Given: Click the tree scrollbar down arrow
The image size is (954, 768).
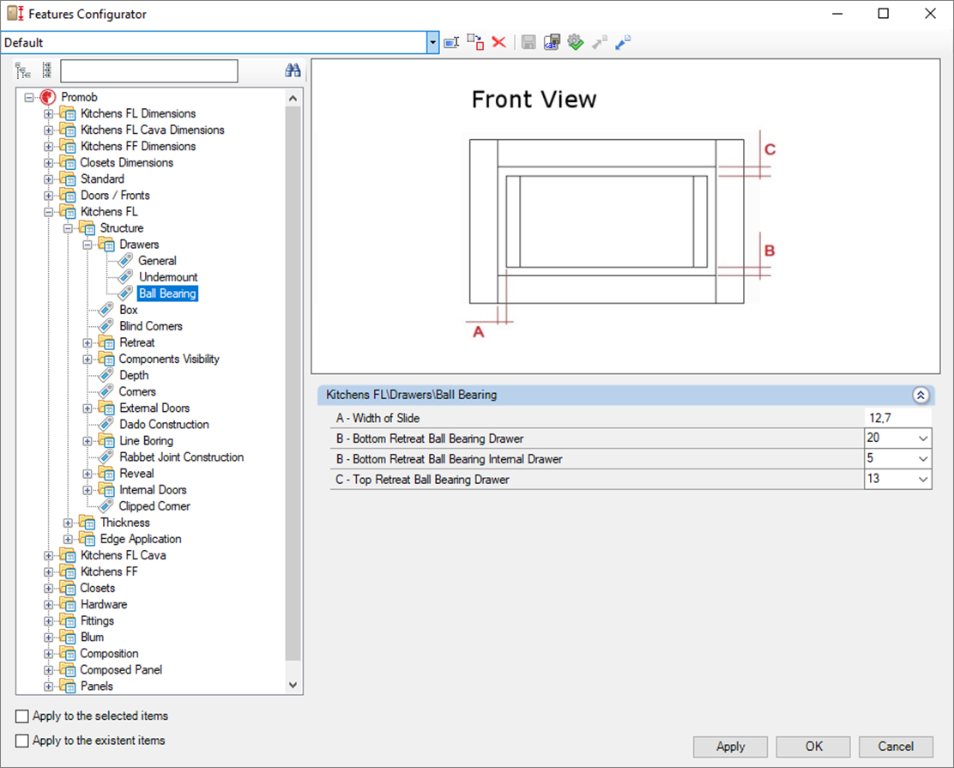Looking at the screenshot, I should point(293,685).
